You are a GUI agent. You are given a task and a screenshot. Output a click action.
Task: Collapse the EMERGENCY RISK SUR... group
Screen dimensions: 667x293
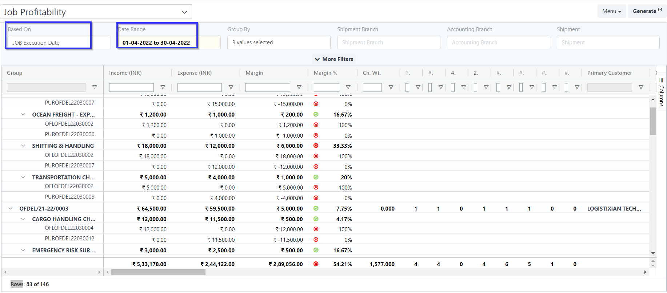click(23, 250)
